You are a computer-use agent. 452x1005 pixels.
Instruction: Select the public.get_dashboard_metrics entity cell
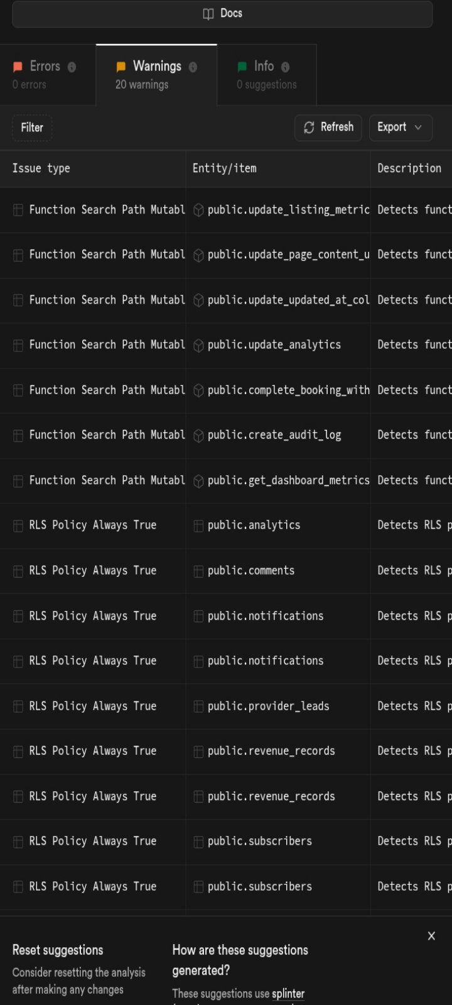[x=278, y=481]
